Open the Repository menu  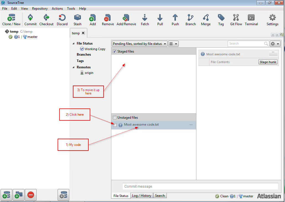(40, 9)
